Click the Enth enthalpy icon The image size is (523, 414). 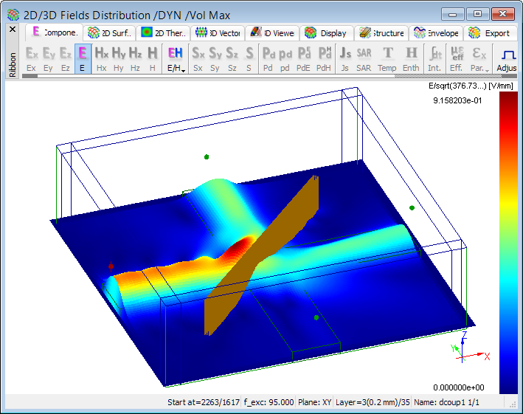(411, 58)
